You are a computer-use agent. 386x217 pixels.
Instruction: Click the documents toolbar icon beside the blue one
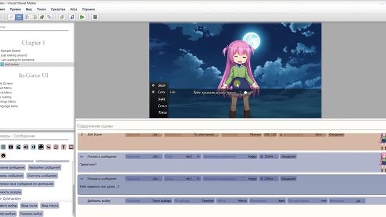pyautogui.click(x=27, y=17)
